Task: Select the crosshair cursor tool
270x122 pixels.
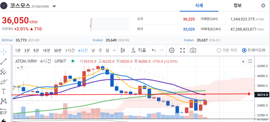Action: pyautogui.click(x=4, y=51)
